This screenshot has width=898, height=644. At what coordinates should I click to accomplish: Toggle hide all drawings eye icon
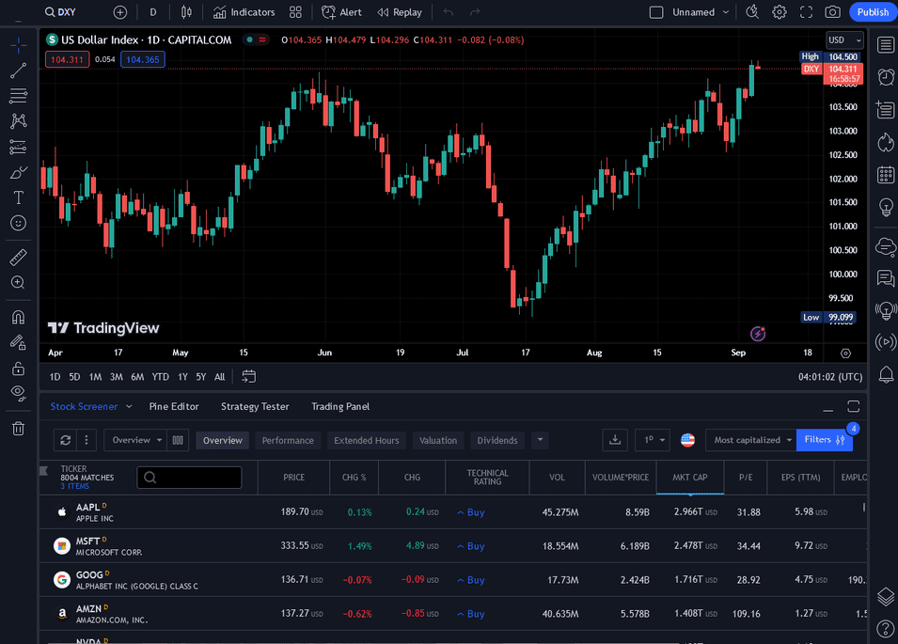(x=18, y=392)
